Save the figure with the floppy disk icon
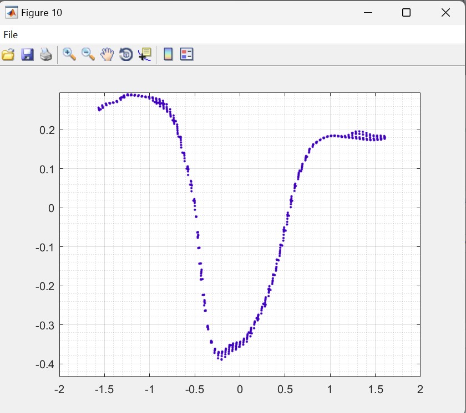This screenshot has height=413, width=466. [27, 54]
